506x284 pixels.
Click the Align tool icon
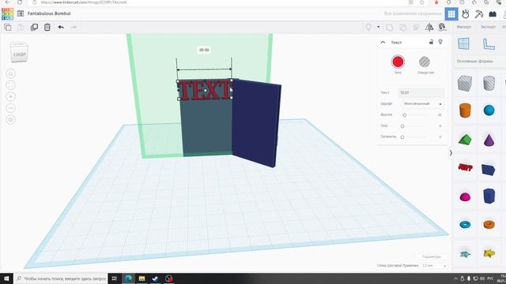click(x=417, y=28)
